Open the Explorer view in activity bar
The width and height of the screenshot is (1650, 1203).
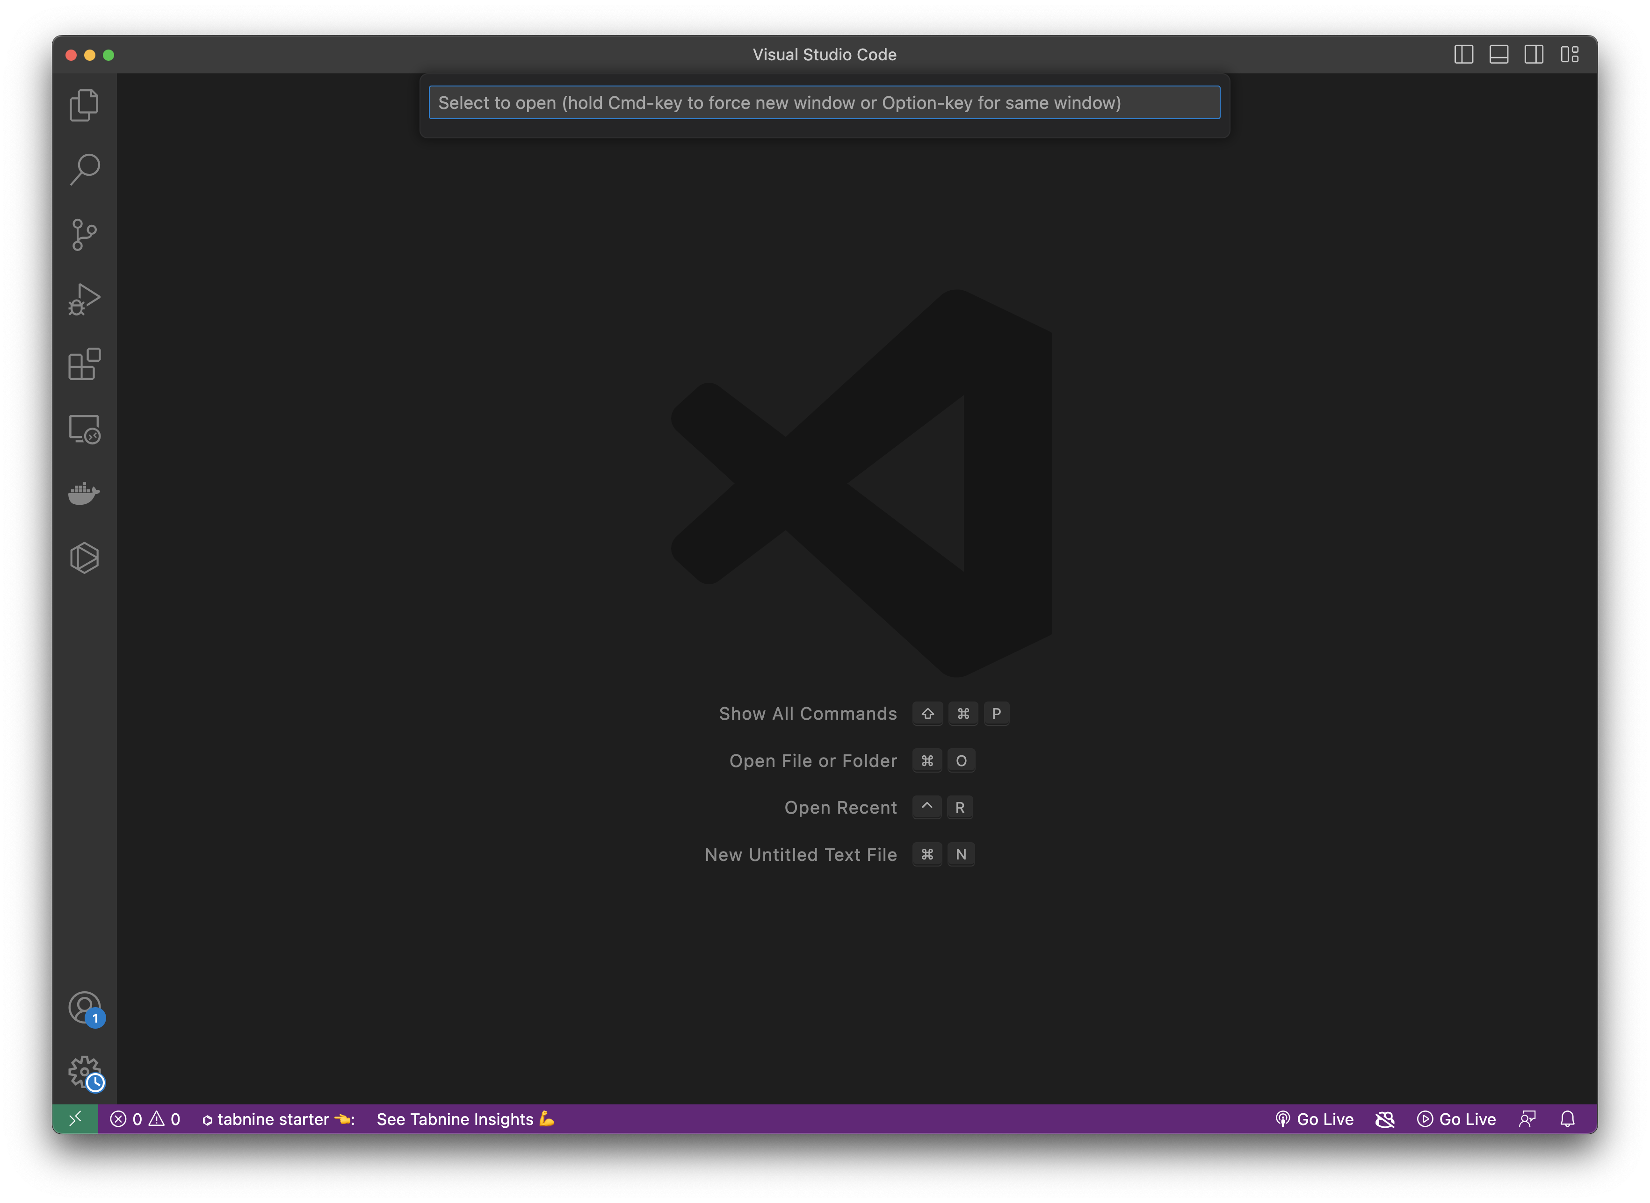pos(85,106)
